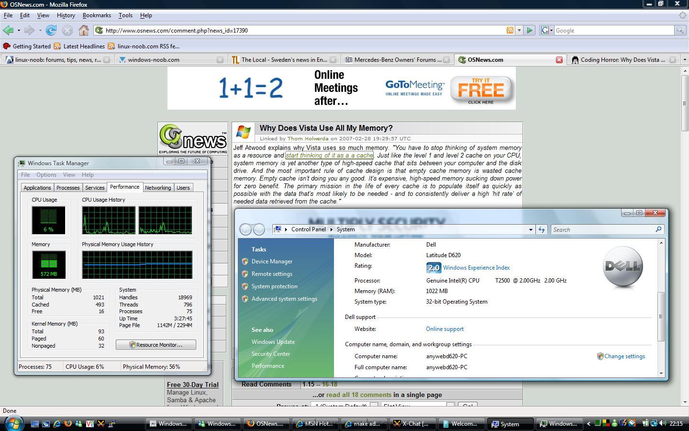
Task: Open Remote settings in the System window
Action: click(272, 274)
